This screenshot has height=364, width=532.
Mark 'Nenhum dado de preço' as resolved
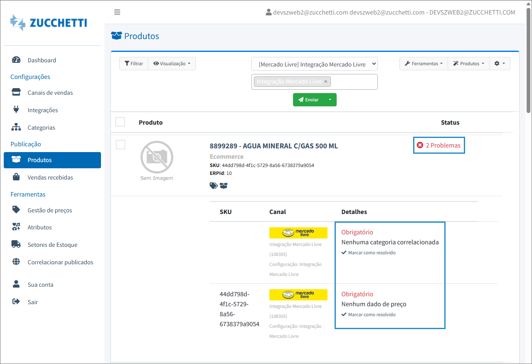point(369,315)
